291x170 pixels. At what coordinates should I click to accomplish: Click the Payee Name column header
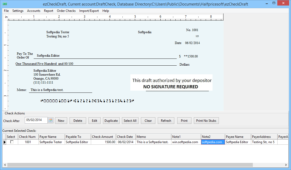(238, 137)
